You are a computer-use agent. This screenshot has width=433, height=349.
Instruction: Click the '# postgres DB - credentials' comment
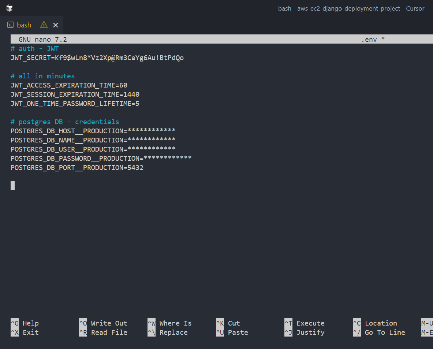[x=65, y=122]
